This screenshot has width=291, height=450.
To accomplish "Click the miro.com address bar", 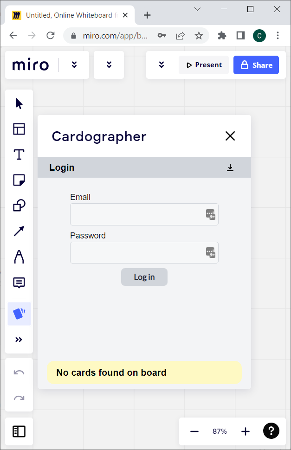I will coord(115,36).
